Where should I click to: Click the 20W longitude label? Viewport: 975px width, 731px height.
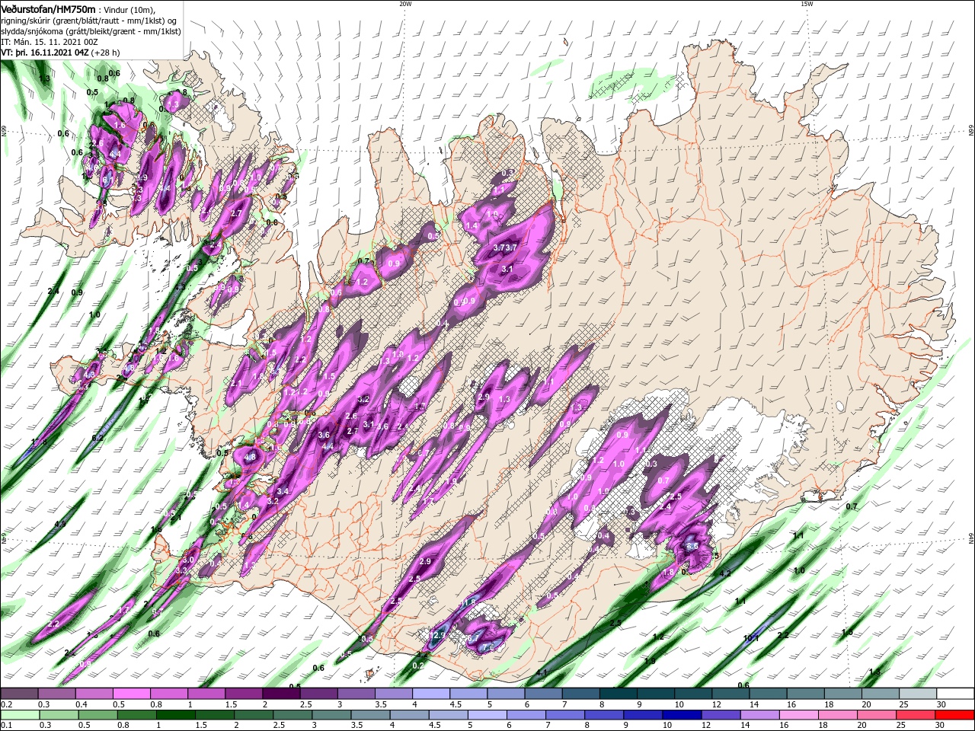pyautogui.click(x=404, y=4)
